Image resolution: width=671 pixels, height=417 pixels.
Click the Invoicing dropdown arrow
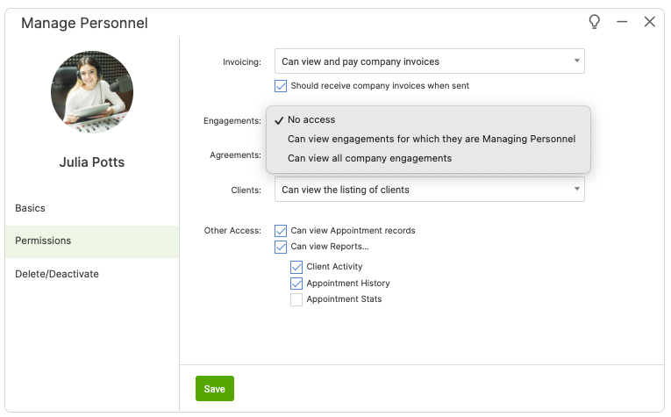[576, 61]
